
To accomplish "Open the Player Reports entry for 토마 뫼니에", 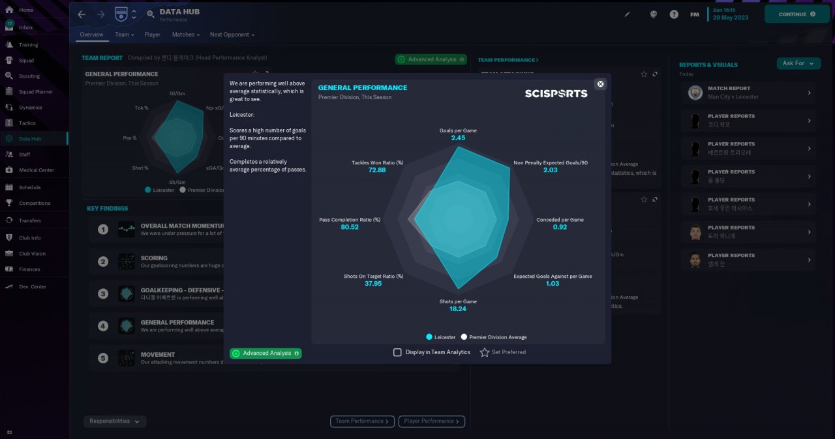I will coord(748,232).
